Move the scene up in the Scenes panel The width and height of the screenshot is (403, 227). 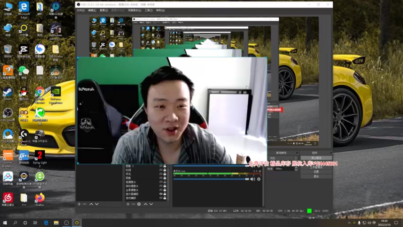pyautogui.click(x=91, y=204)
